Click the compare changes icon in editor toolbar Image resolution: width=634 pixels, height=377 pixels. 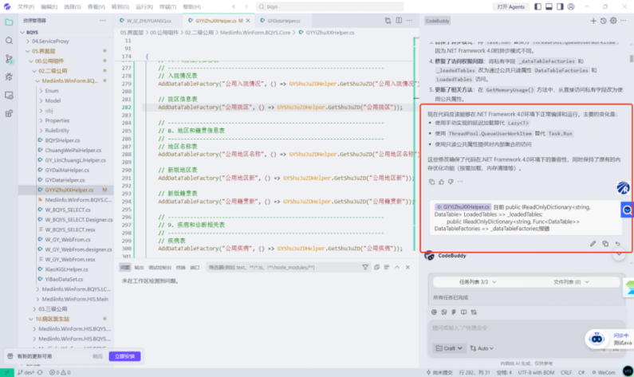[388, 21]
